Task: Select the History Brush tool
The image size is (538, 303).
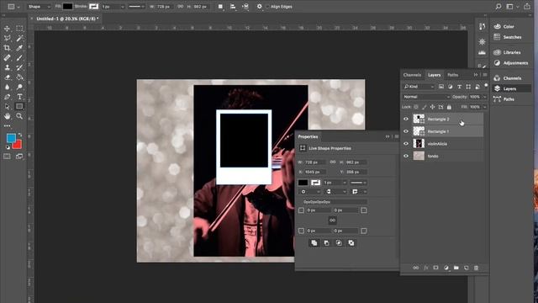Action: pos(19,67)
